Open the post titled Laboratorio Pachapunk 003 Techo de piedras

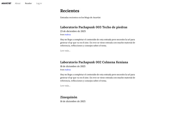pyautogui.click(x=94, y=27)
